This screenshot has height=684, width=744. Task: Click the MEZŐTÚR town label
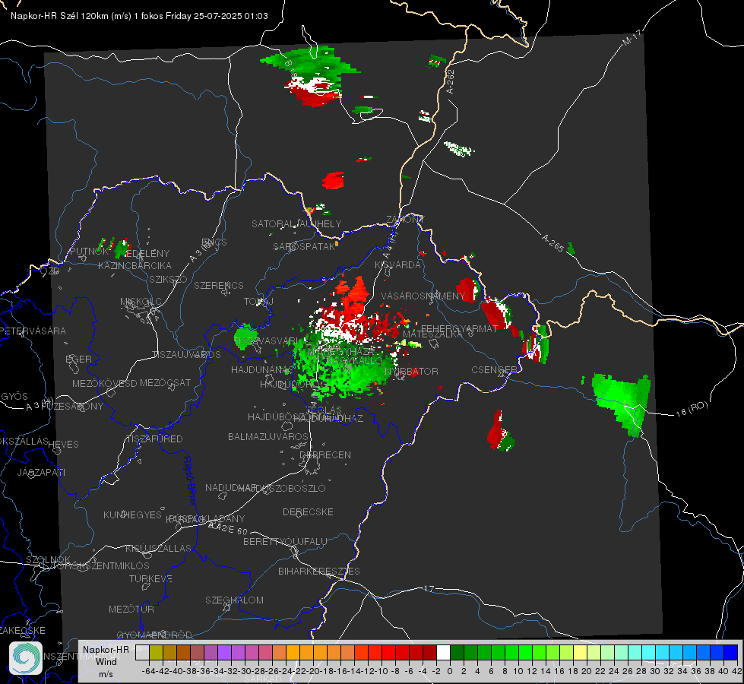131,609
